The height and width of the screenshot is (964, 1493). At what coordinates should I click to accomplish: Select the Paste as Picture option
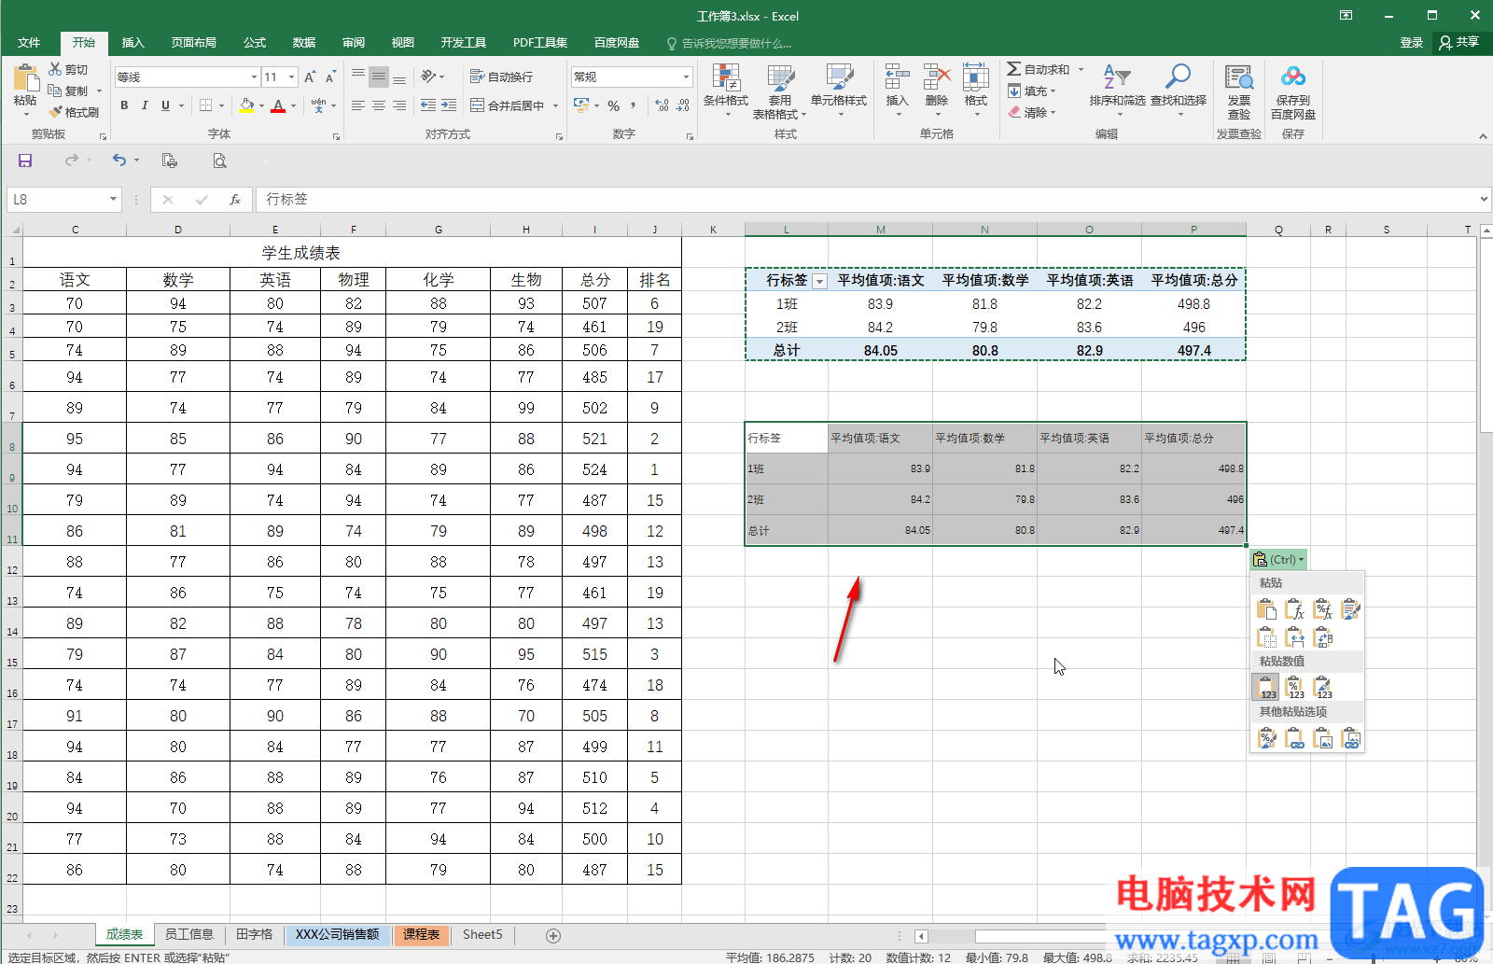1322,739
